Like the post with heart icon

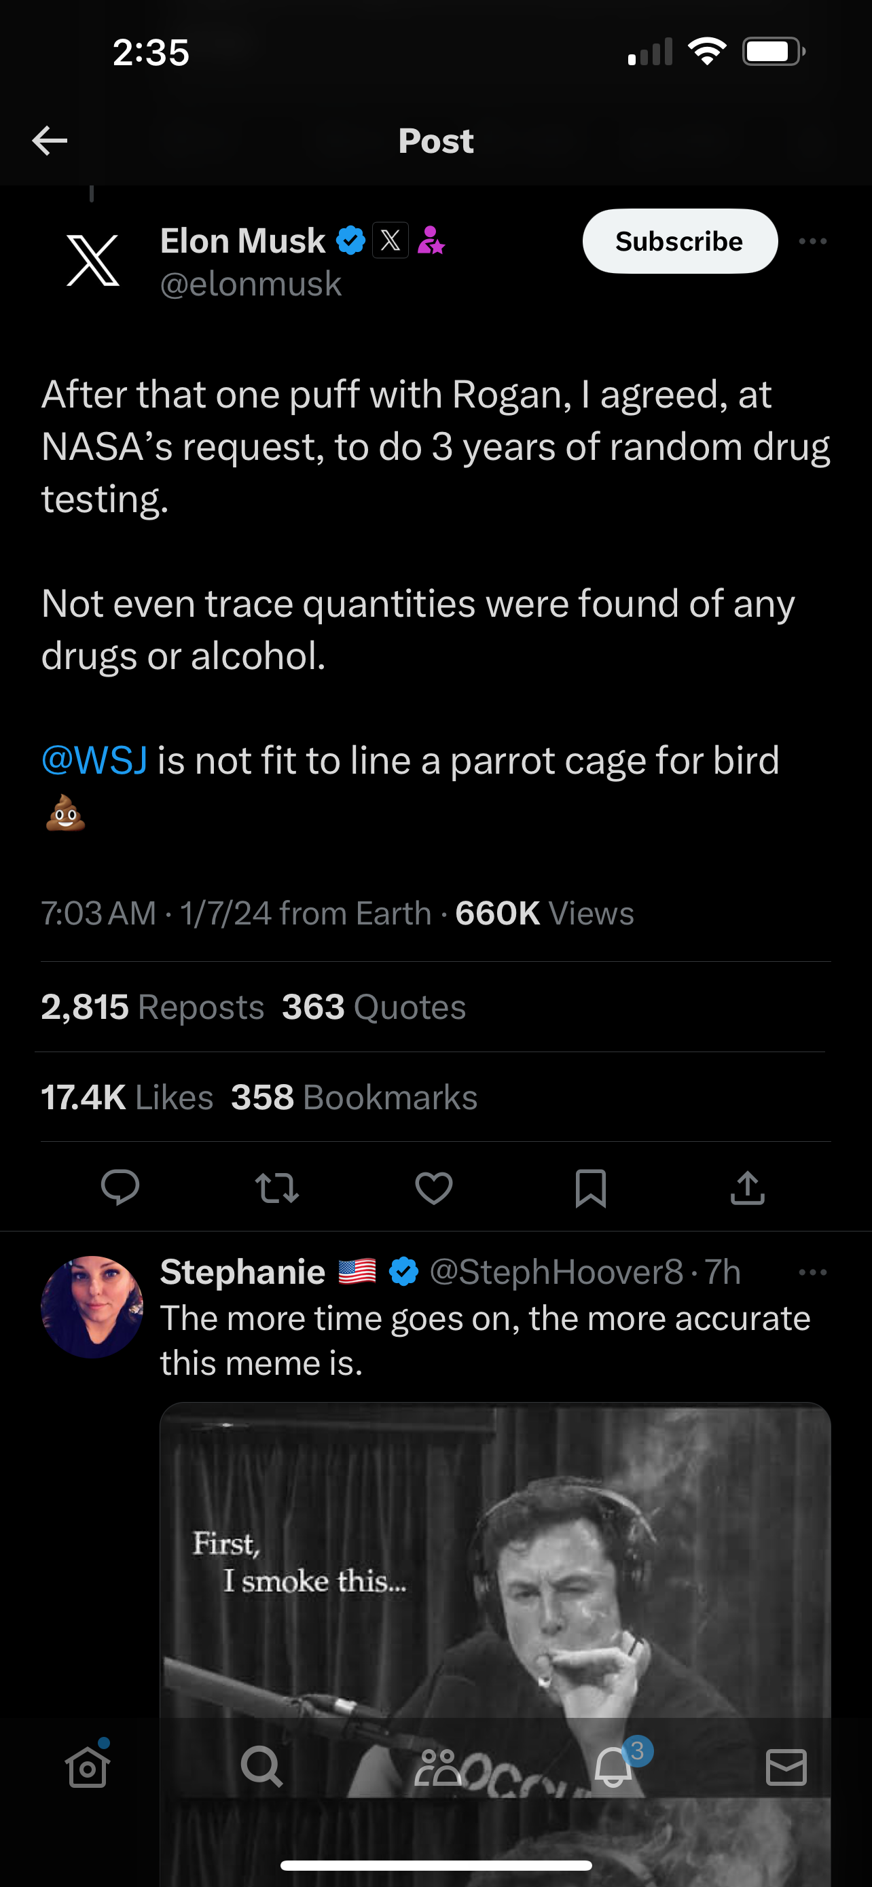point(433,1187)
